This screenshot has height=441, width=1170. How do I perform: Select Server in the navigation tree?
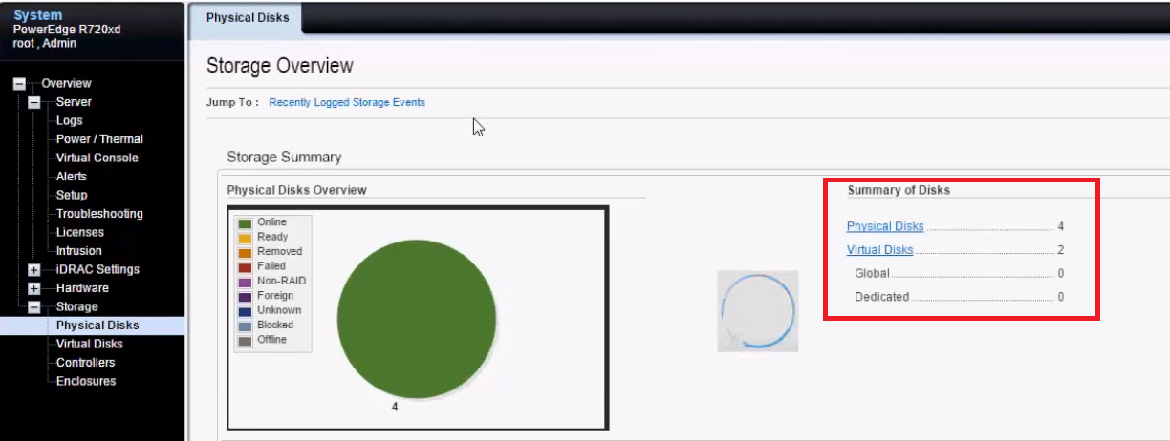coord(74,102)
